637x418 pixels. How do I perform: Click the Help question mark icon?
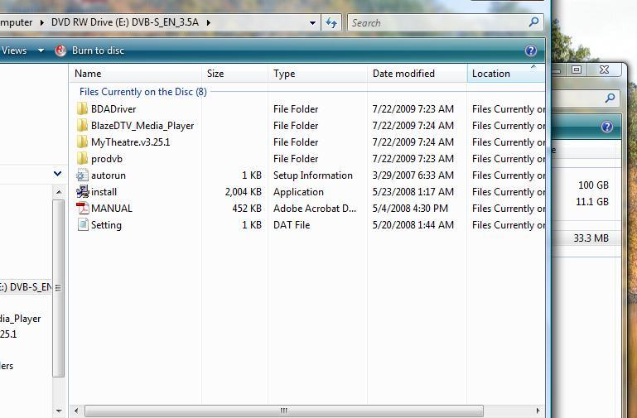pos(531,50)
